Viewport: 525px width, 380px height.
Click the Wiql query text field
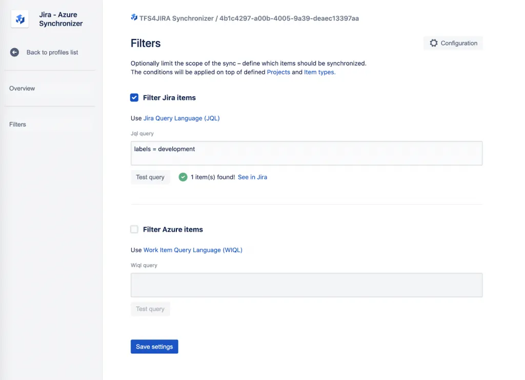click(x=306, y=285)
